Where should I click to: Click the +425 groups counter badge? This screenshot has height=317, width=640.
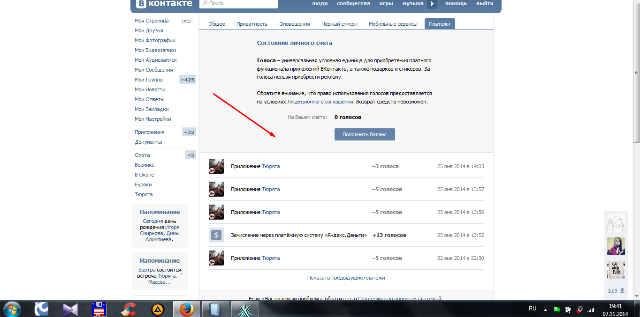point(187,80)
